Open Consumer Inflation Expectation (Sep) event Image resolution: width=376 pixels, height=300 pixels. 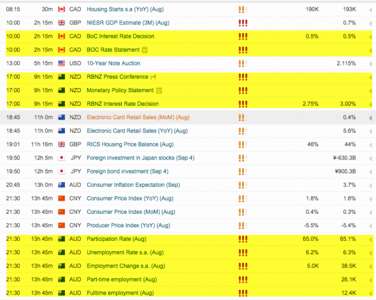coord(133,185)
